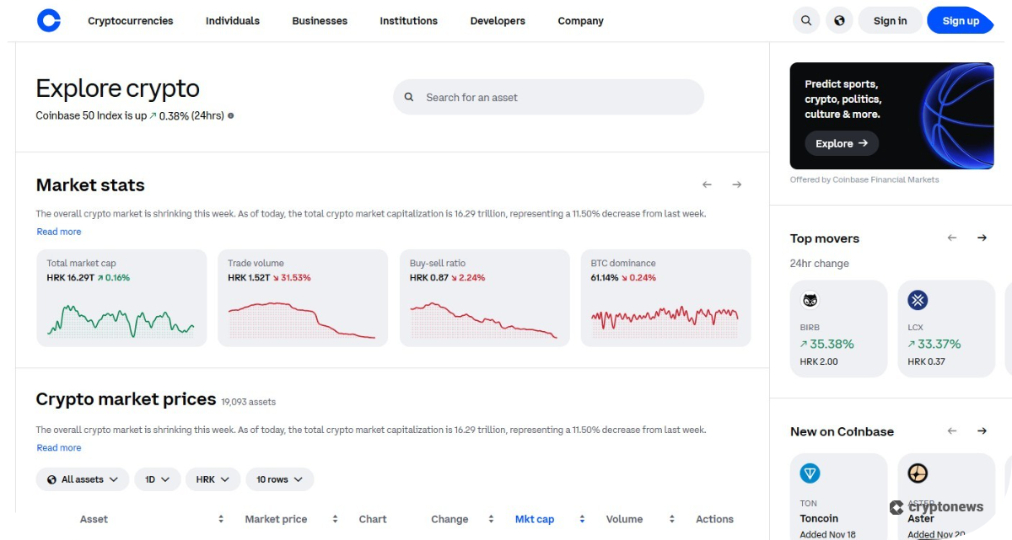Click the Aster coin icon
The width and height of the screenshot is (1012, 540).
click(x=918, y=473)
